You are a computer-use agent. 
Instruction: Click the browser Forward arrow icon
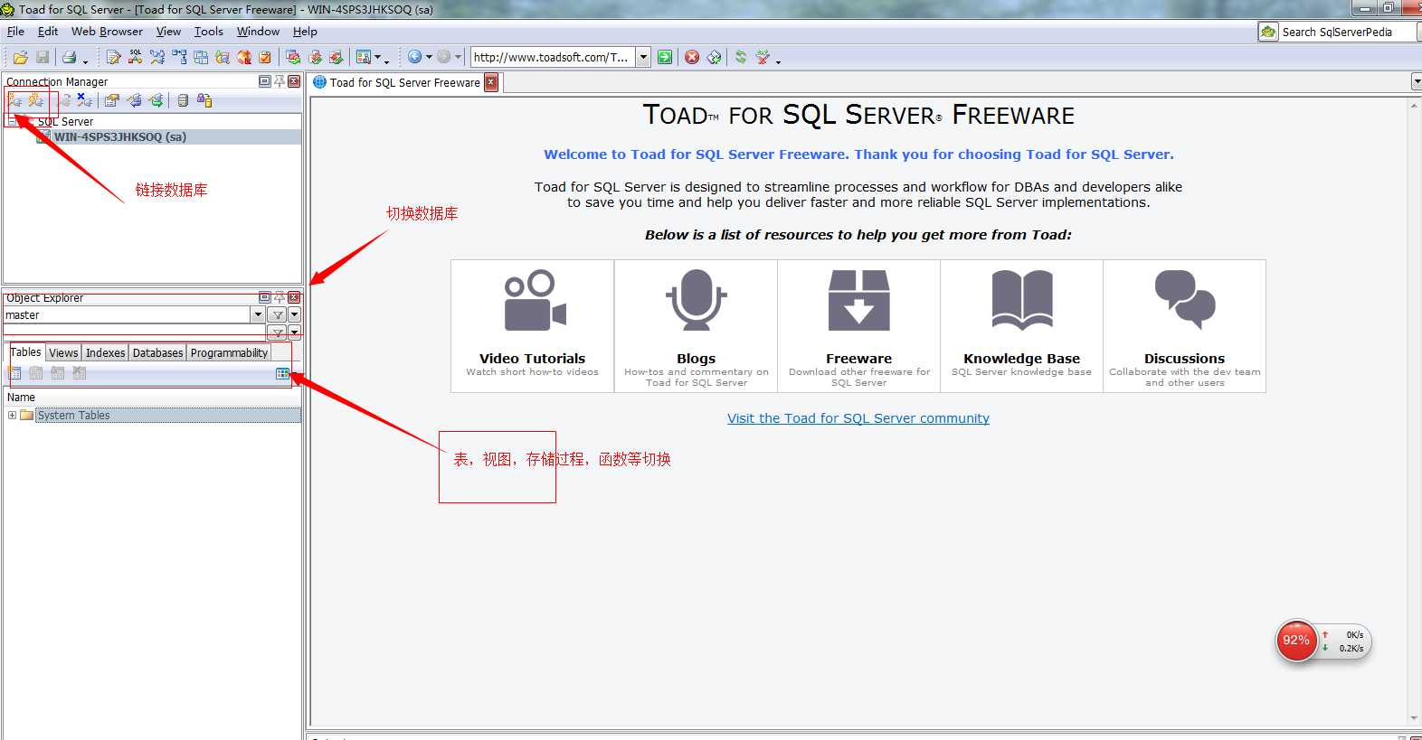[443, 57]
